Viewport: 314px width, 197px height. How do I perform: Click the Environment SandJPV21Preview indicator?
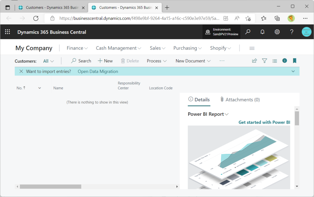[x=221, y=32]
